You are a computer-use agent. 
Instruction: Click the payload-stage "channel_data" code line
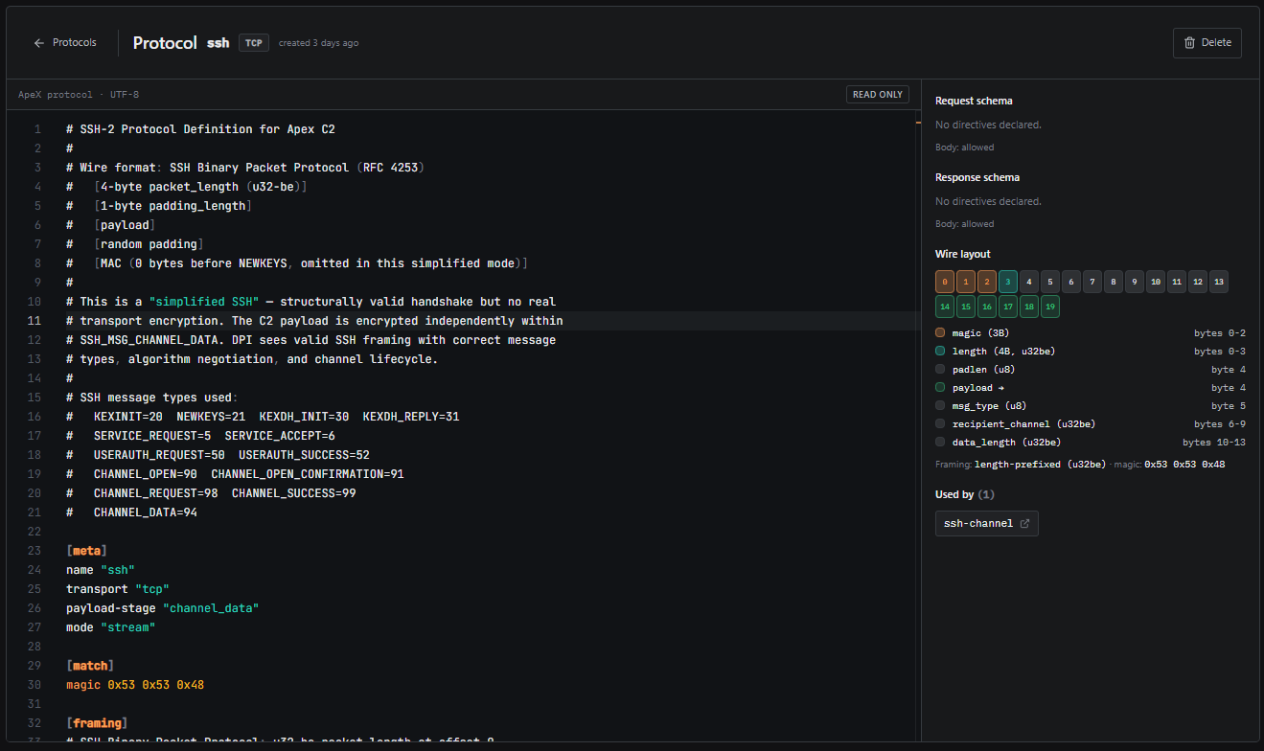tap(163, 608)
